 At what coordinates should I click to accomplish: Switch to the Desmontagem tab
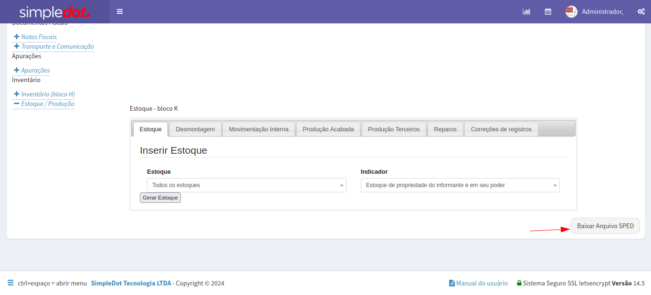click(x=195, y=129)
